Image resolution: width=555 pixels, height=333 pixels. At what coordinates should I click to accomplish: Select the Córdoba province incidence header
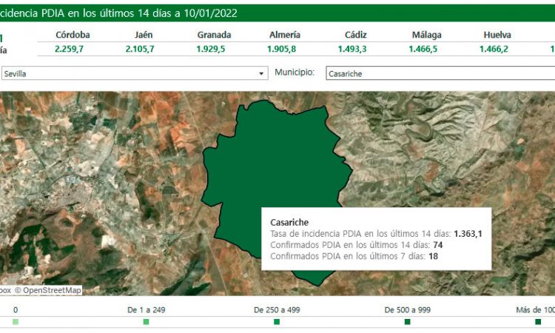73,35
